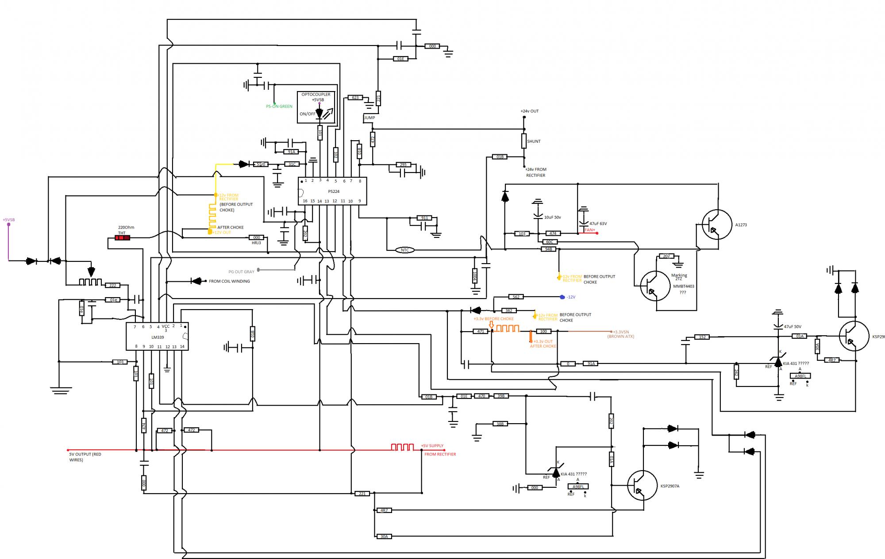
Task: Click the LM339 comparator chip
Action: point(157,337)
